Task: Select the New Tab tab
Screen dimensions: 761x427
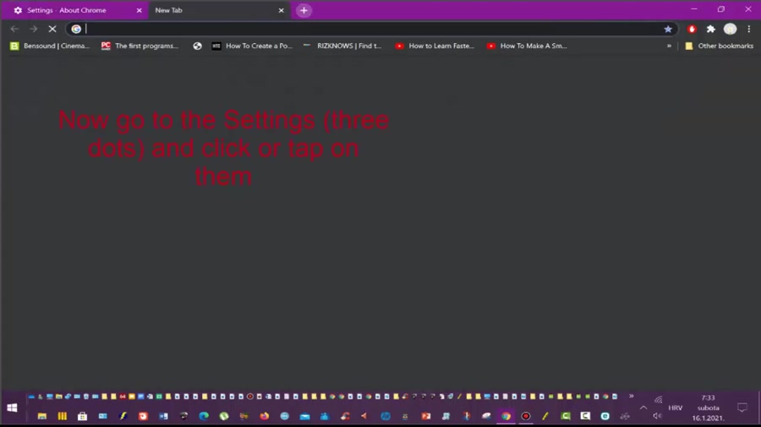Action: pyautogui.click(x=203, y=10)
